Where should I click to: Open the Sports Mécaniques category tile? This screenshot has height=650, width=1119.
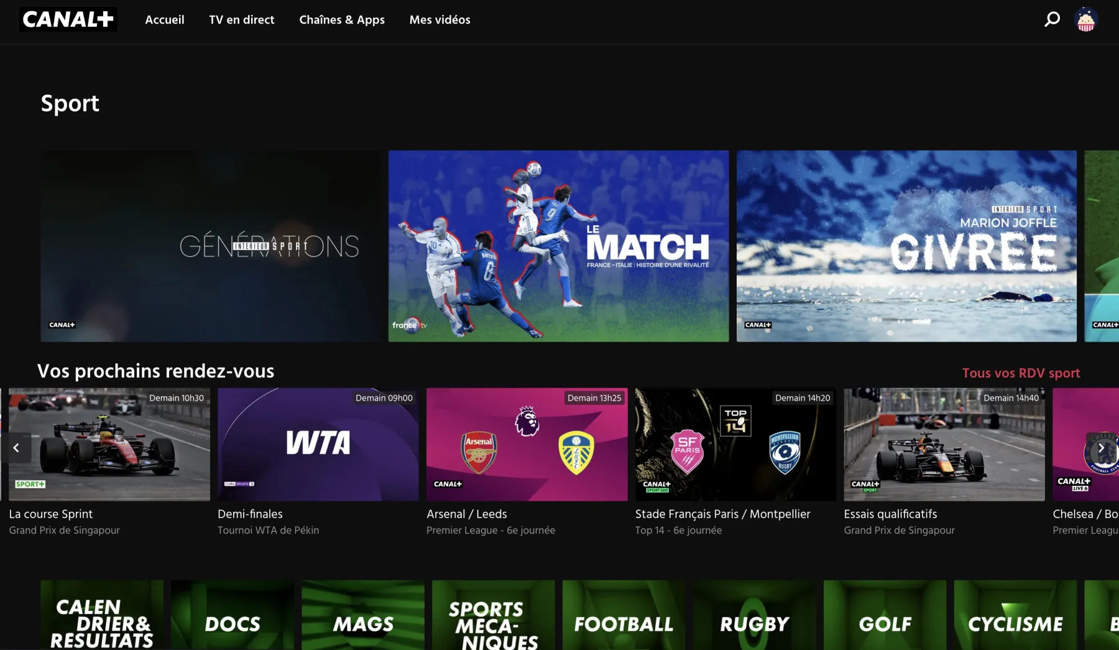tap(494, 615)
